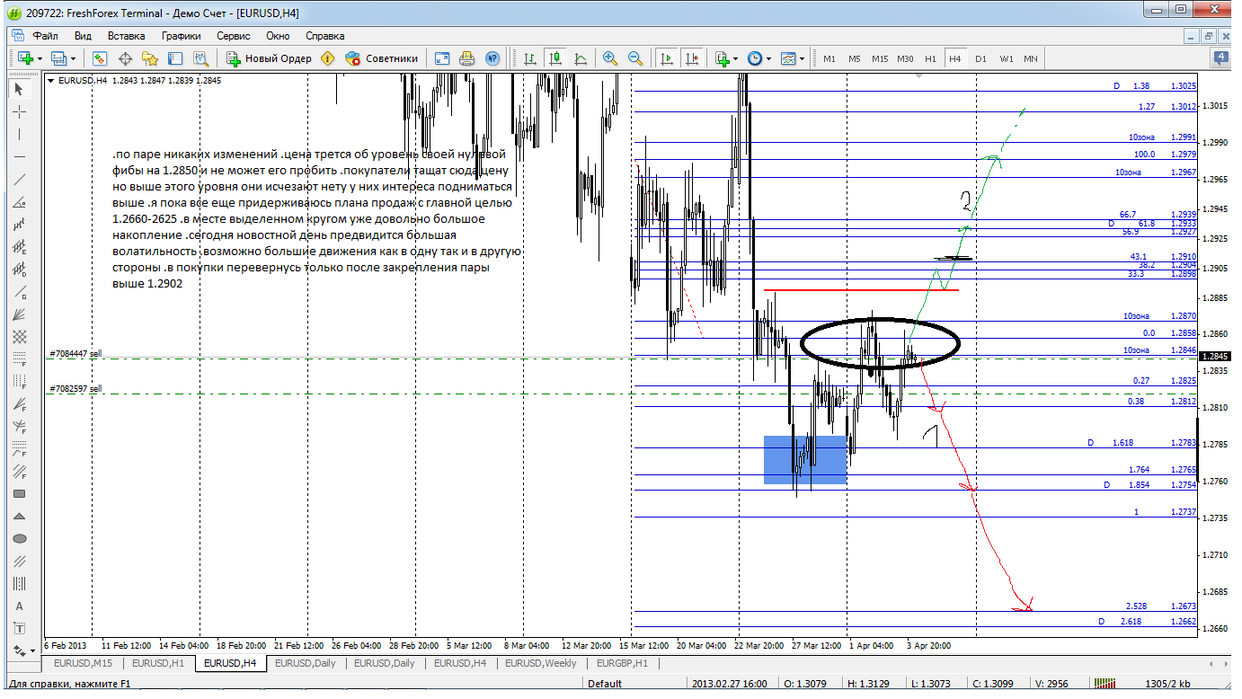Click the Советники button
The image size is (1242, 699).
(x=382, y=58)
